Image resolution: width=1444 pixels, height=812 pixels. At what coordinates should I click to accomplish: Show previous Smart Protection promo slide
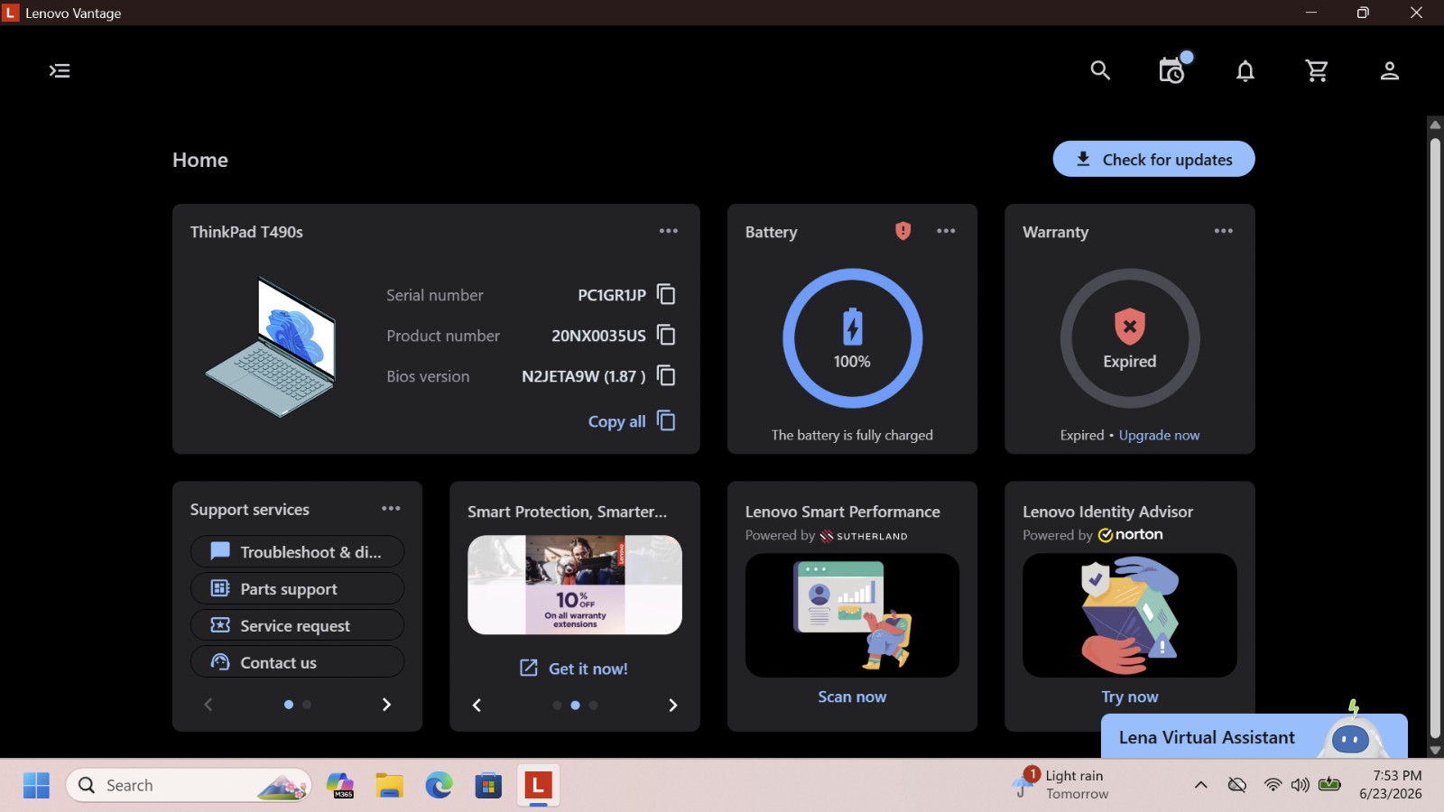pyautogui.click(x=477, y=706)
